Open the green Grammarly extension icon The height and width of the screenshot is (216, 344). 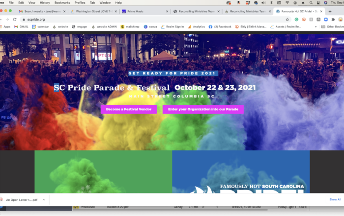296,20
